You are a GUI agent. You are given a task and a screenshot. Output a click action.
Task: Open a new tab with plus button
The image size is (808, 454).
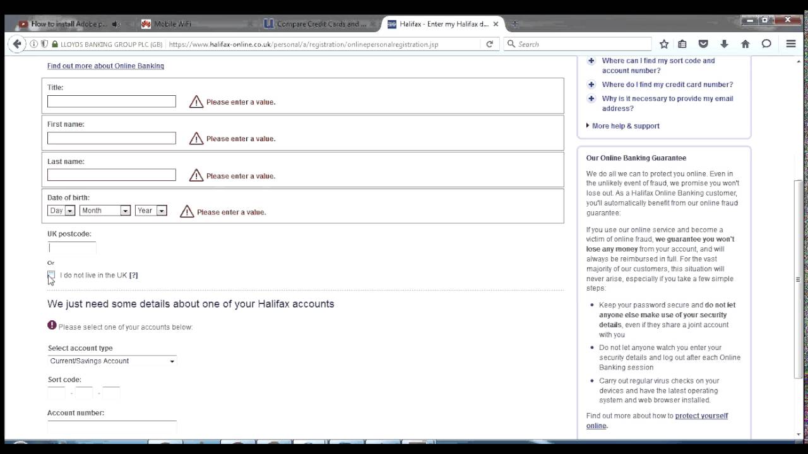coord(514,24)
